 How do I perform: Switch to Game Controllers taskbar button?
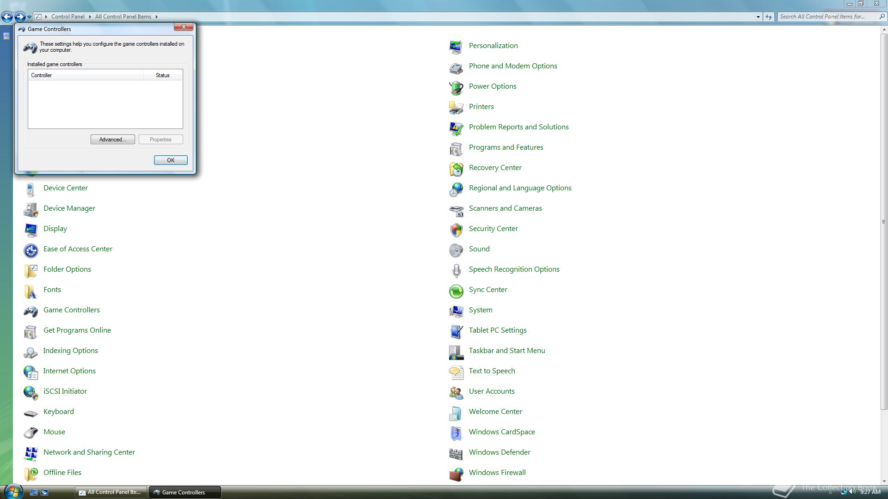185,492
